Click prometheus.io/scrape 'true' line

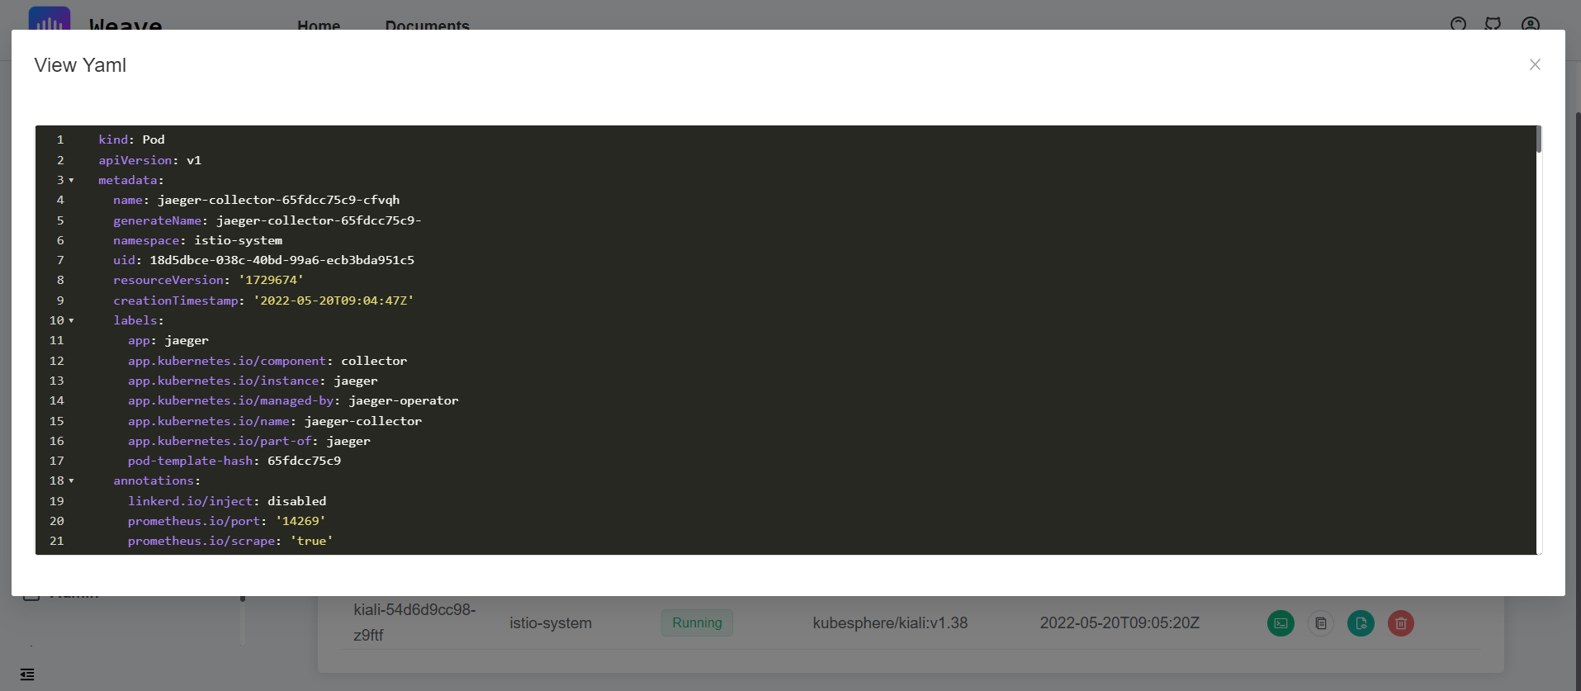coord(230,541)
